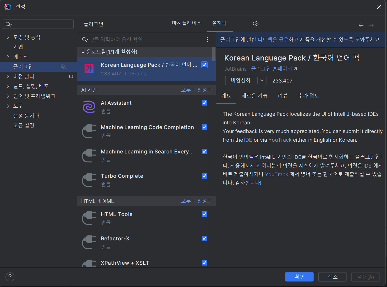Expand the 에디터 tree node
Viewport: 387px width, 287px height.
coord(8,57)
